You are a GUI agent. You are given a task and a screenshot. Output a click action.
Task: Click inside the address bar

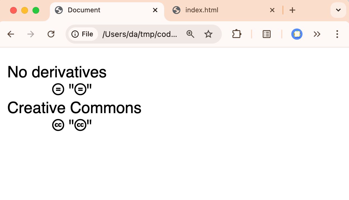coord(140,34)
